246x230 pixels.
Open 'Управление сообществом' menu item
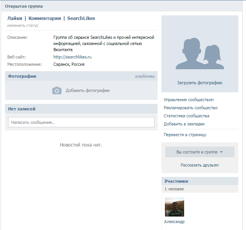pos(189,100)
